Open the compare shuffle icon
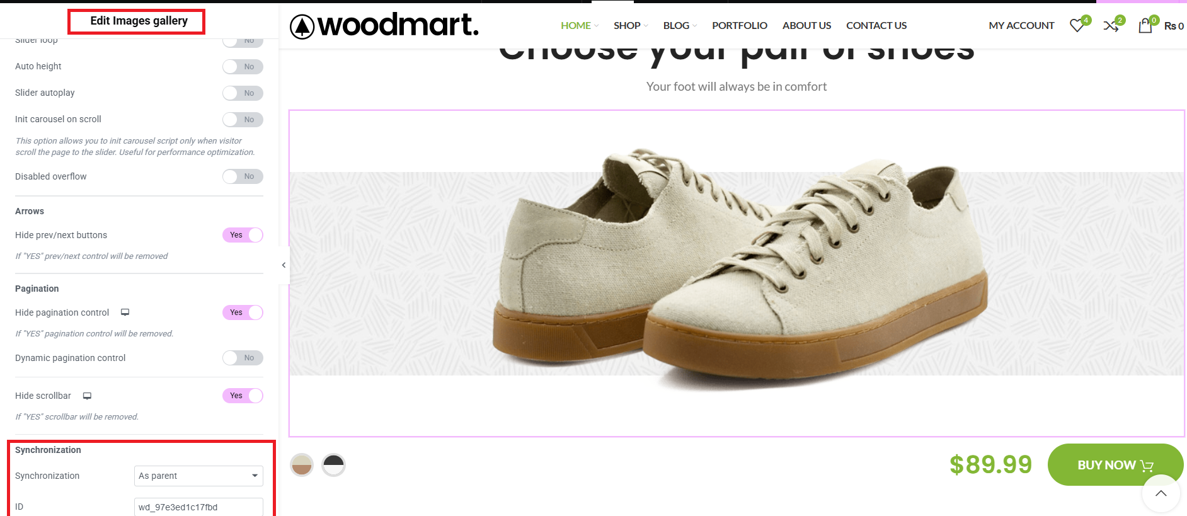Viewport: 1187px width, 516px height. [1111, 25]
